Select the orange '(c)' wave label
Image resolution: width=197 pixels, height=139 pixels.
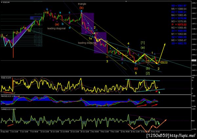click(136, 69)
